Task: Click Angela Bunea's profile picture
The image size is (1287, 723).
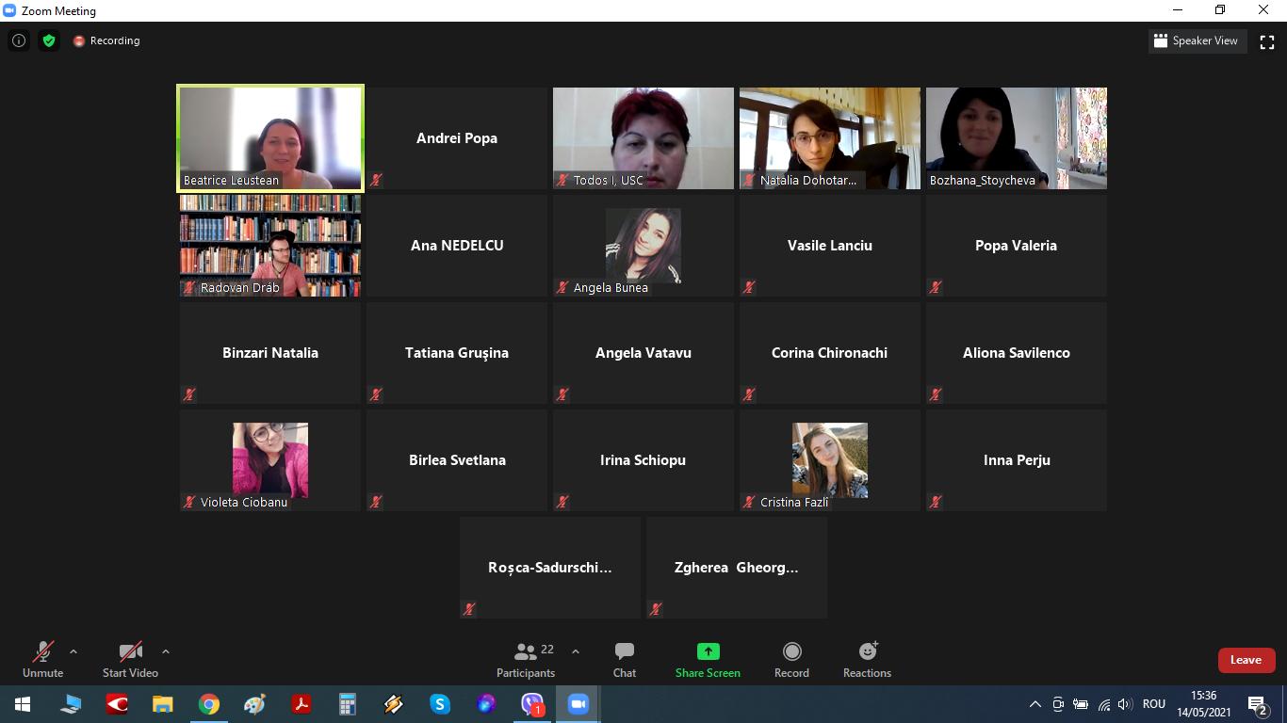Action: pos(643,246)
